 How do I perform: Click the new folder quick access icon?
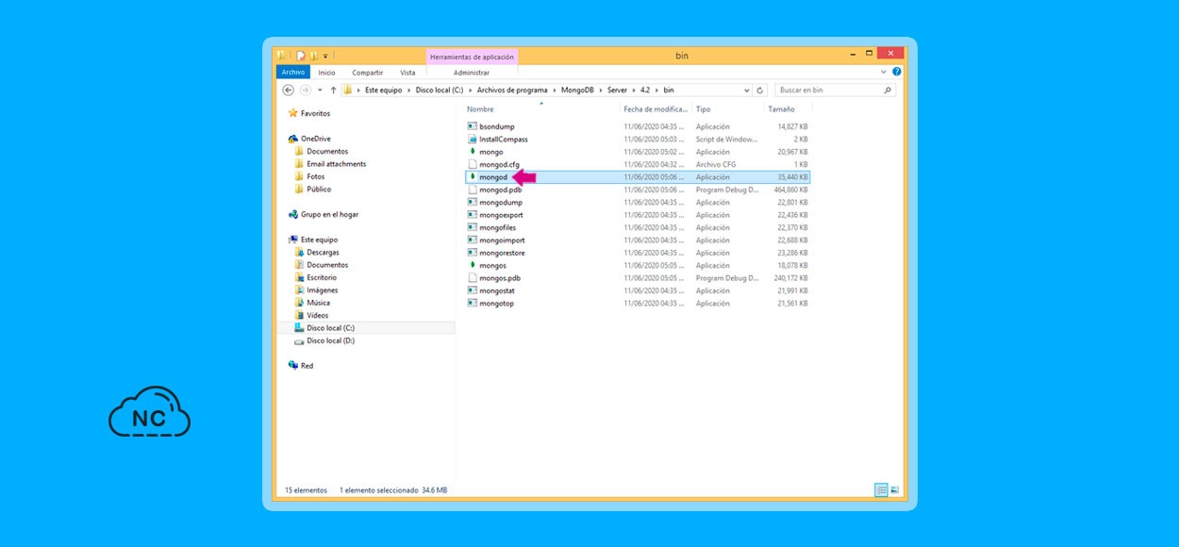[313, 56]
